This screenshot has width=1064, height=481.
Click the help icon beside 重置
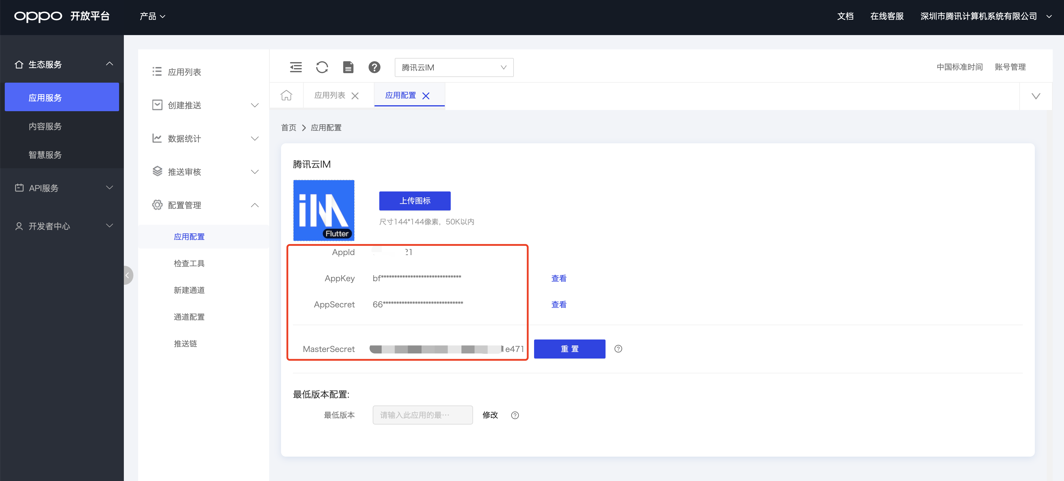coord(618,349)
